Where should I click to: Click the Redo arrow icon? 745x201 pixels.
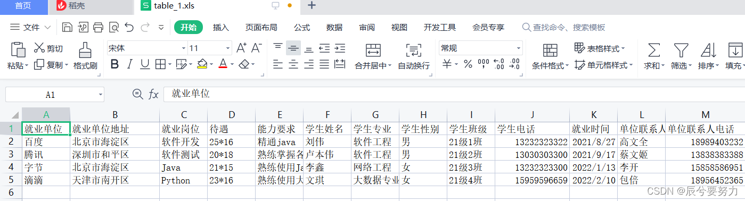pyautogui.click(x=145, y=27)
